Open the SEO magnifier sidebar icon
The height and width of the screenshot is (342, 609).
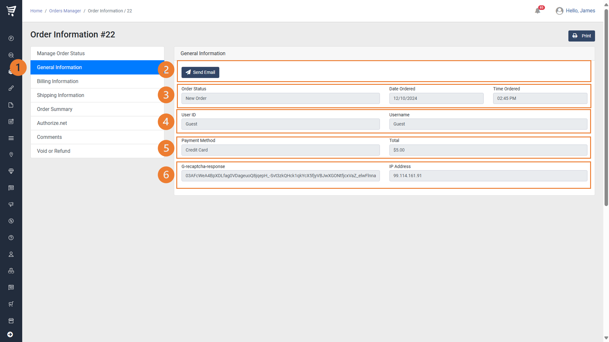(x=11, y=55)
